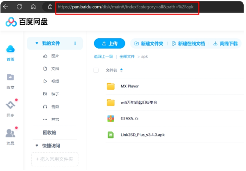Click the site lock icon in address bar
This screenshot has height=171, width=246.
tap(50, 7)
